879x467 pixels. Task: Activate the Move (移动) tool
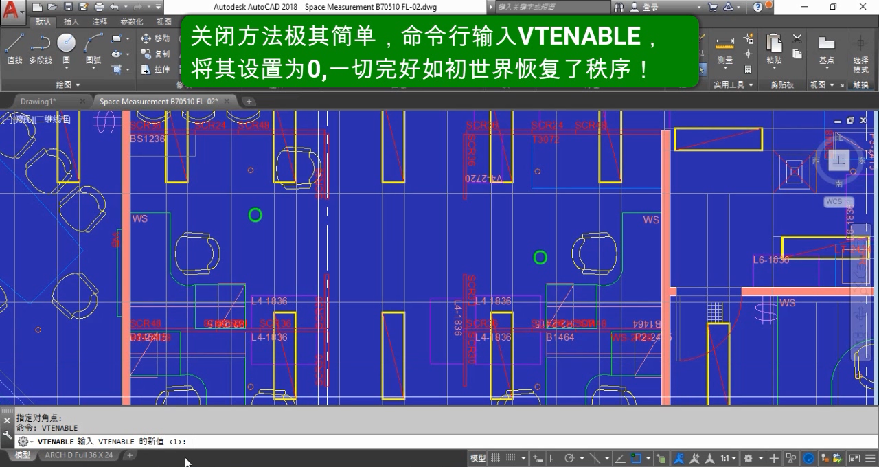pos(157,38)
